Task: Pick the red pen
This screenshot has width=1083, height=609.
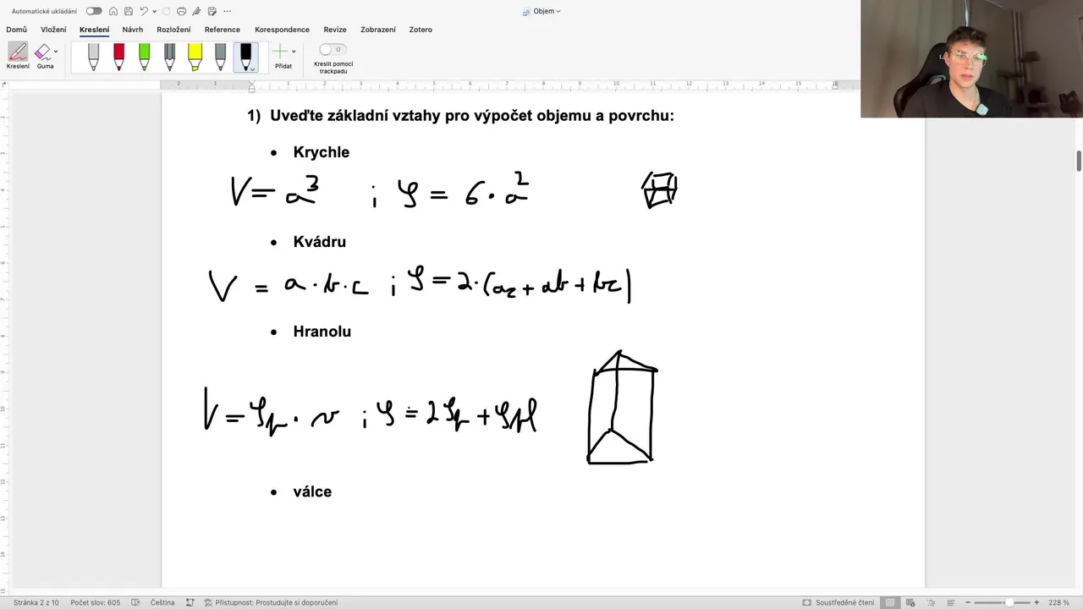Action: click(x=118, y=57)
